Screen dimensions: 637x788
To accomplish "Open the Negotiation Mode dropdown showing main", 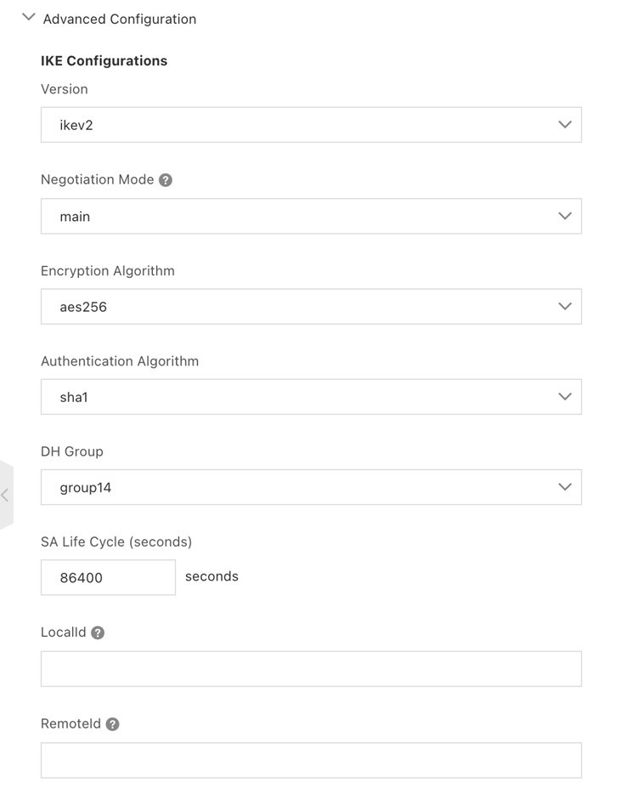I will (297, 216).
